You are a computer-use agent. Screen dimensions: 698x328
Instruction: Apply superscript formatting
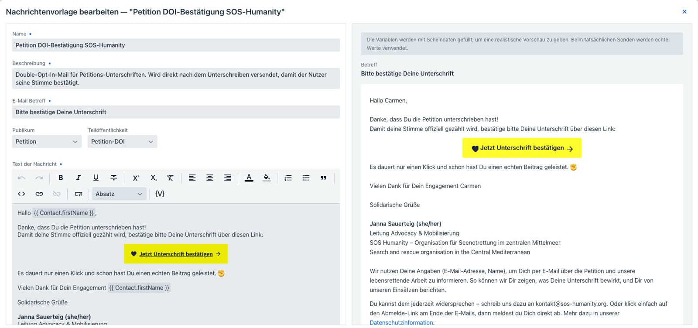click(x=136, y=178)
